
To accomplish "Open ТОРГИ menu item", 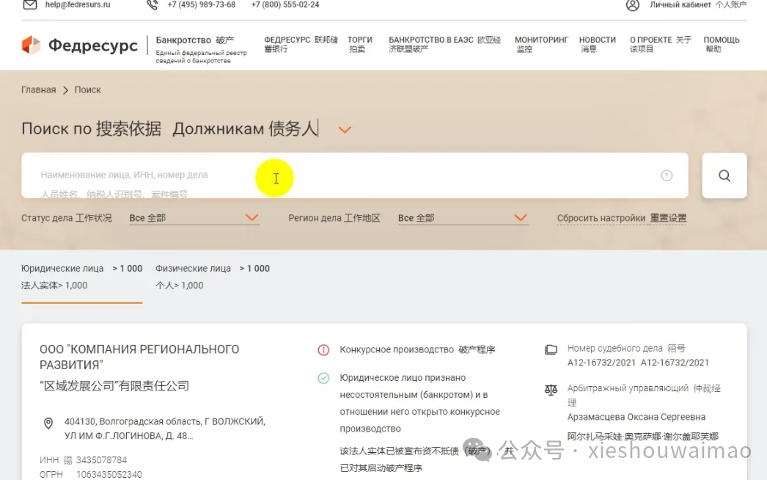I will click(x=359, y=44).
